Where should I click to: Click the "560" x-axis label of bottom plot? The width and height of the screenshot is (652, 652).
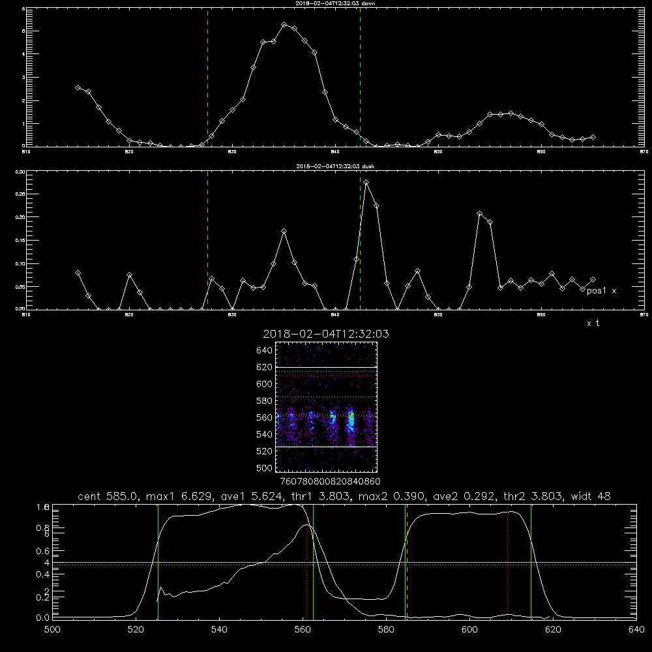pos(303,630)
